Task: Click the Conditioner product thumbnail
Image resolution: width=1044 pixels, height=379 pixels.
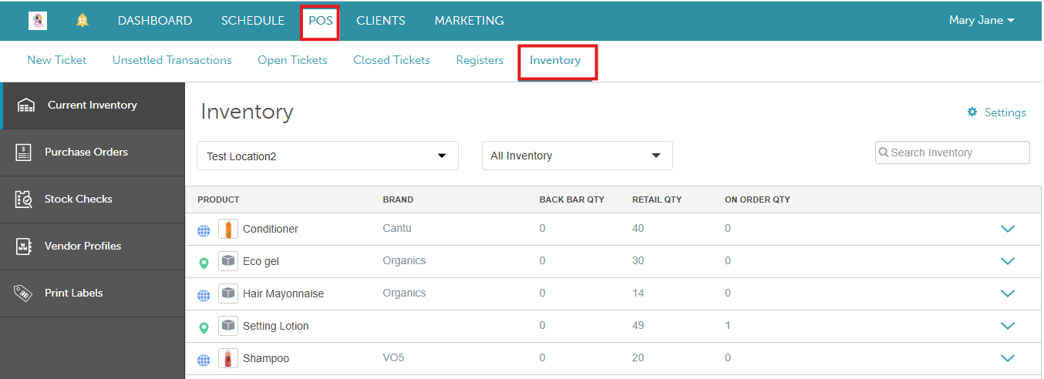Action: (228, 229)
